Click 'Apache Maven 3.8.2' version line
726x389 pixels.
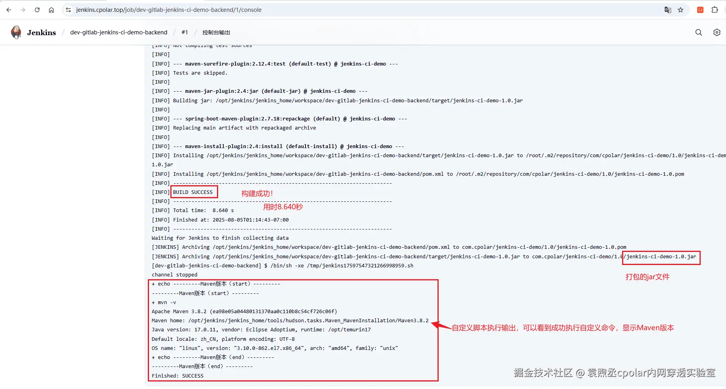(245, 312)
